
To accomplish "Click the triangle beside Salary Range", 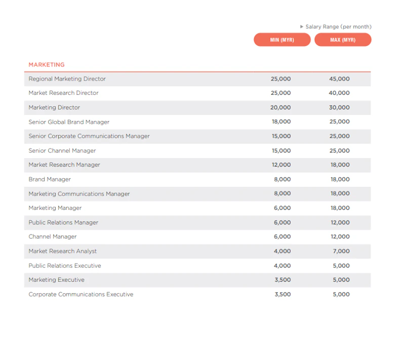I will [x=302, y=26].
